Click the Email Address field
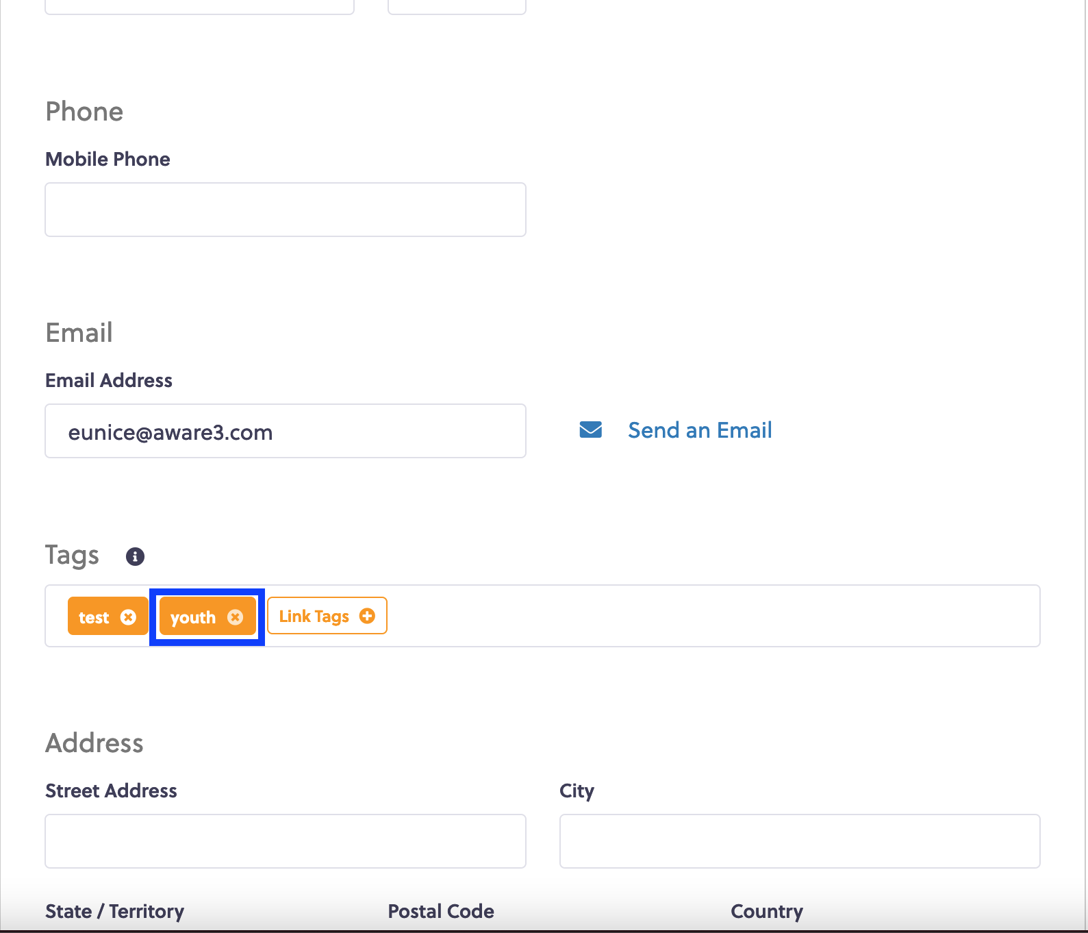Screen dimensions: 1088x933 point(286,431)
